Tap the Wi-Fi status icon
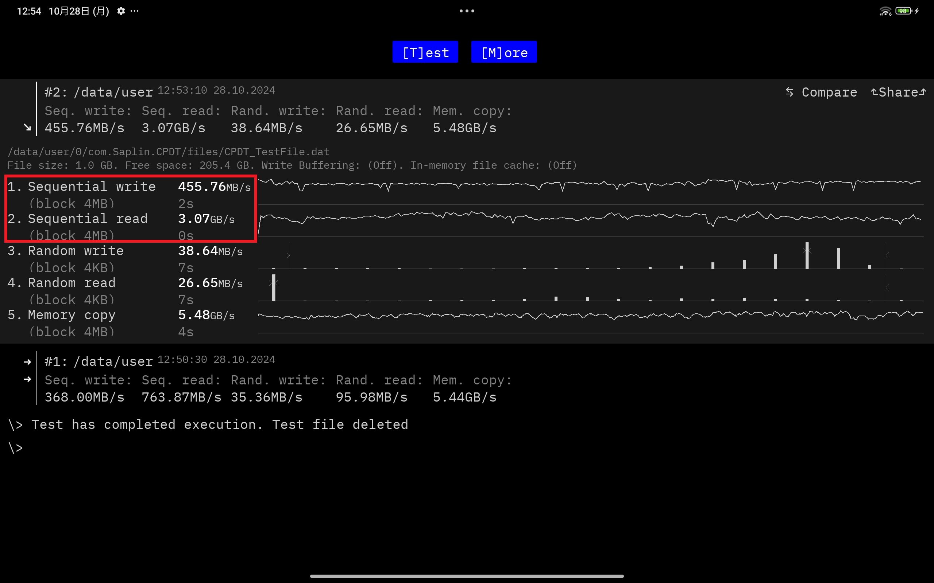The width and height of the screenshot is (934, 583). (885, 11)
